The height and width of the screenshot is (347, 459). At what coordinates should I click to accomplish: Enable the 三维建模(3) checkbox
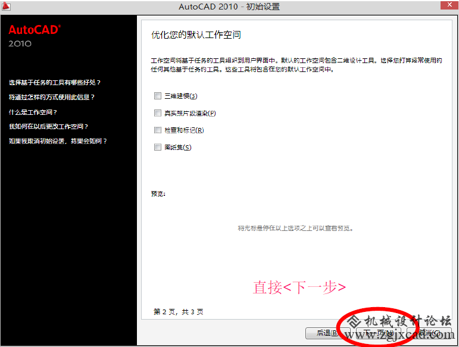pyautogui.click(x=158, y=96)
